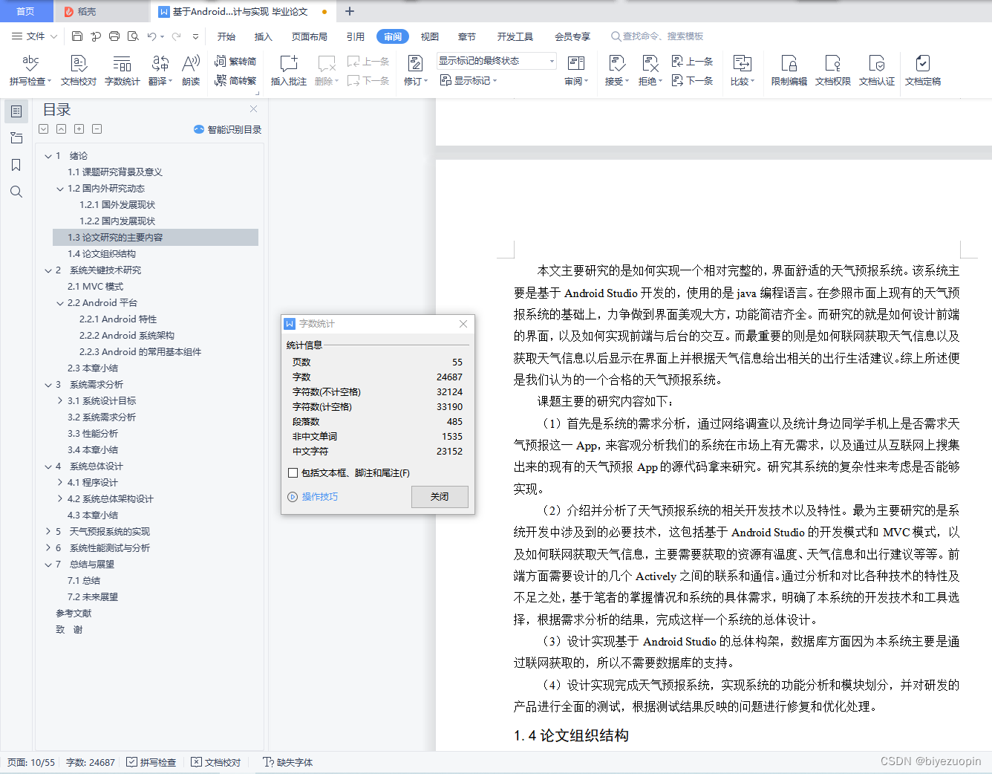The width and height of the screenshot is (992, 774).
Task: Click the smart TOC recognition link (智能识别目录)
Action: 227,129
